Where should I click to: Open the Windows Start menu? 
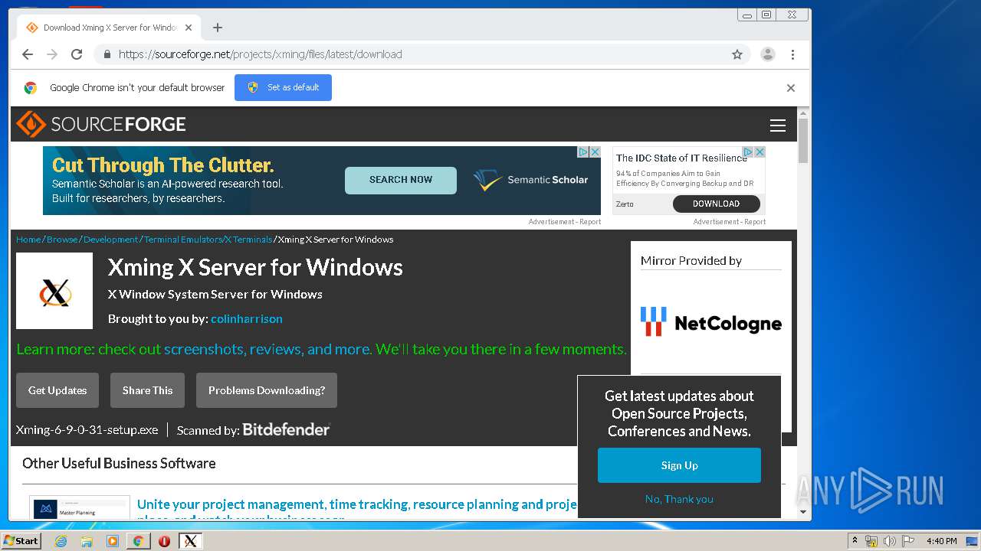(21, 540)
